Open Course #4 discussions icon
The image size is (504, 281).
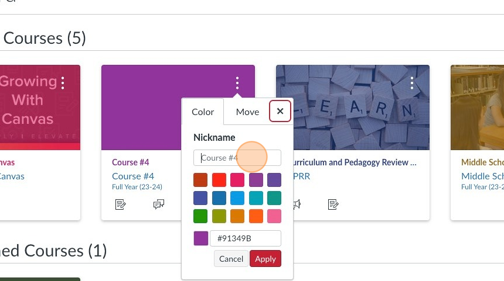158,204
